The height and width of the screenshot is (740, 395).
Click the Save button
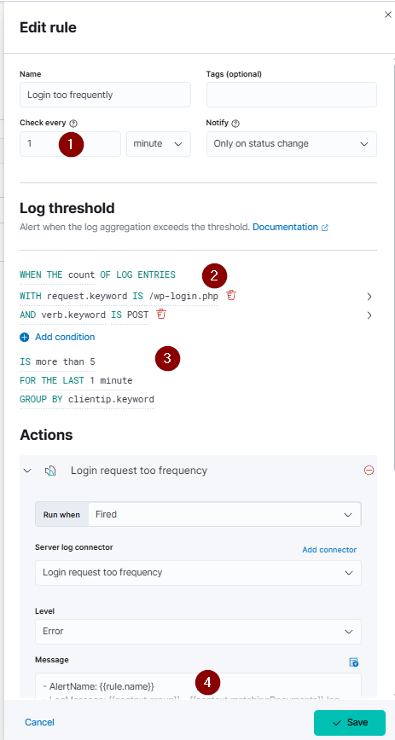350,723
